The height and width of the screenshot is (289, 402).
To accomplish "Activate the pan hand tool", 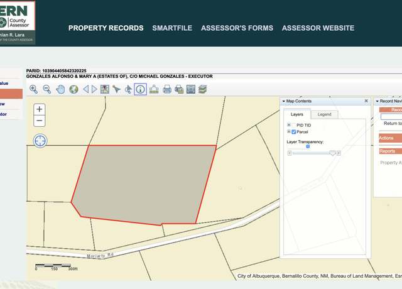I will coord(60,89).
